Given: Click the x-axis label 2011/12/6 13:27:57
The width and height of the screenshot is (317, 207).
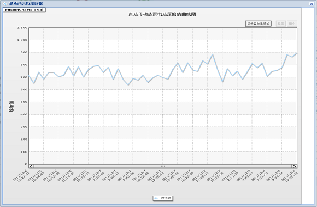Looking at the screenshot, I should [x=21, y=176].
